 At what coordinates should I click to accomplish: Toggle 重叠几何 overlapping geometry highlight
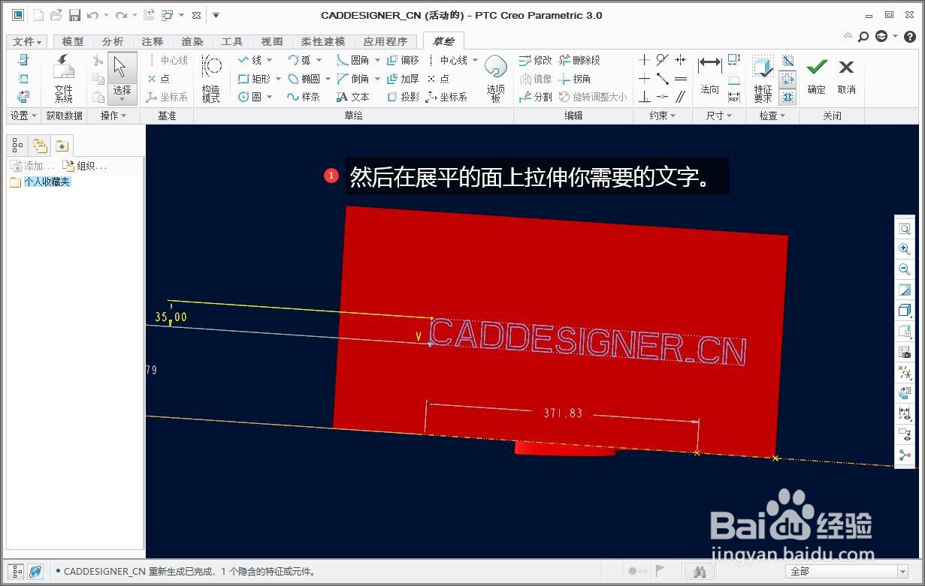(787, 60)
